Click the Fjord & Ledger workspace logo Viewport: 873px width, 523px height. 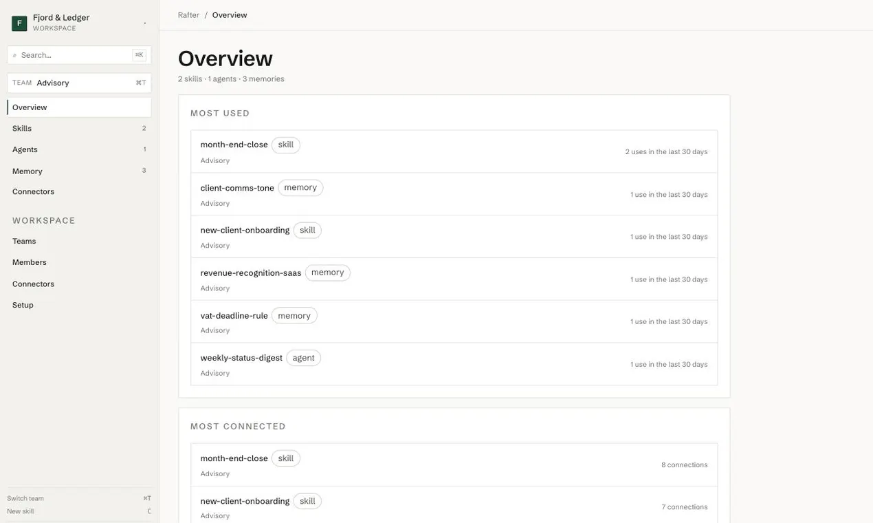coord(19,23)
